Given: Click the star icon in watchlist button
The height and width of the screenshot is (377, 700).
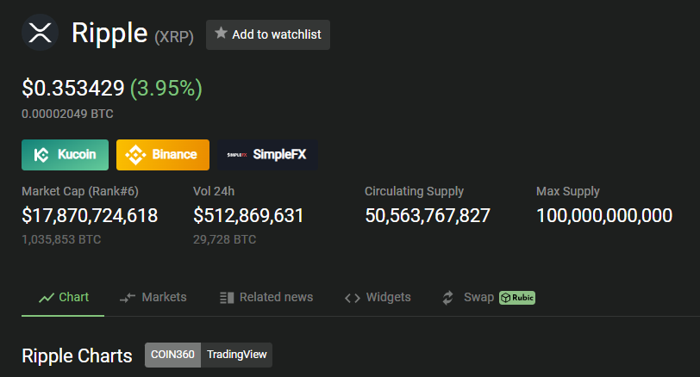Looking at the screenshot, I should pos(221,33).
